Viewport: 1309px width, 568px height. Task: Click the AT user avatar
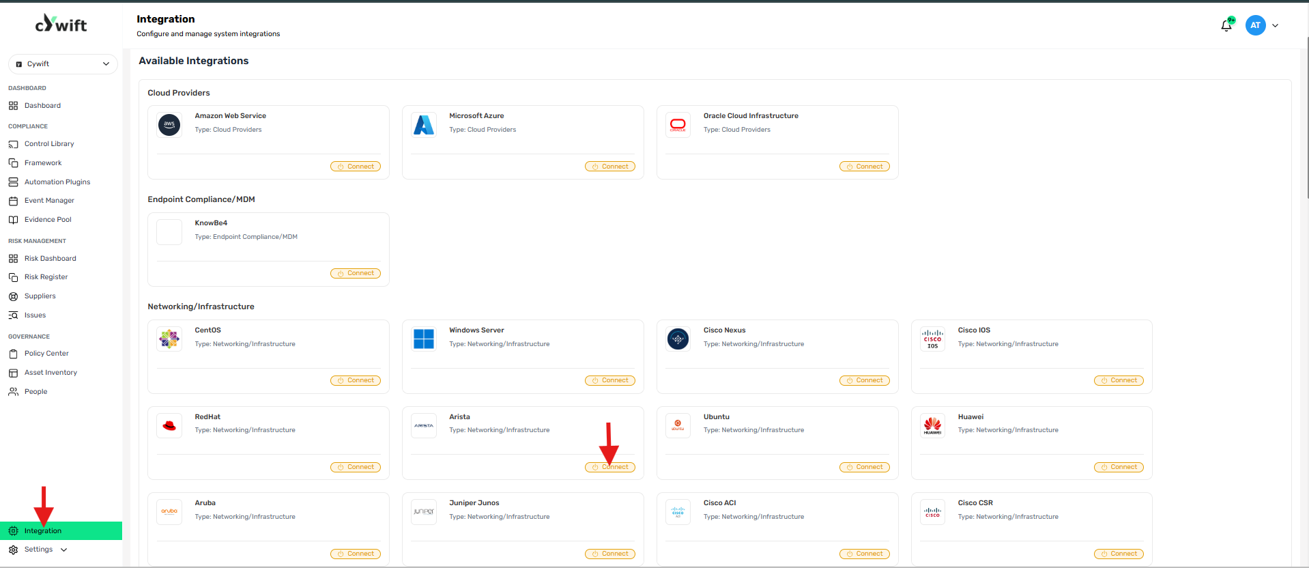pos(1255,25)
